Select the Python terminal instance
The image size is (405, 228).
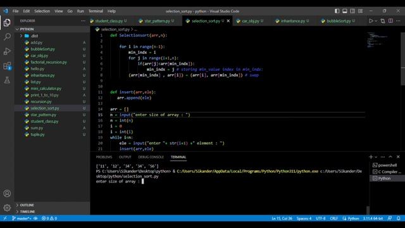(x=387, y=179)
